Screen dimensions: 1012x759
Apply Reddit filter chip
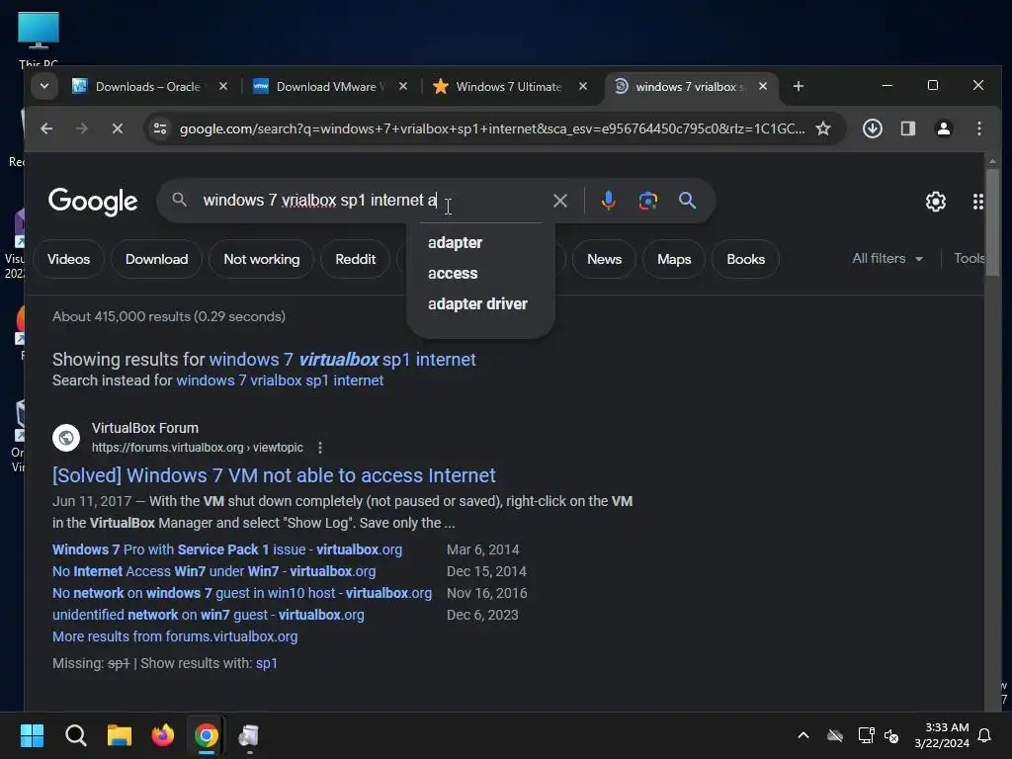point(355,259)
